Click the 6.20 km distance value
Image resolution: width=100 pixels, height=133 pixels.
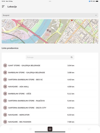click(x=71, y=108)
